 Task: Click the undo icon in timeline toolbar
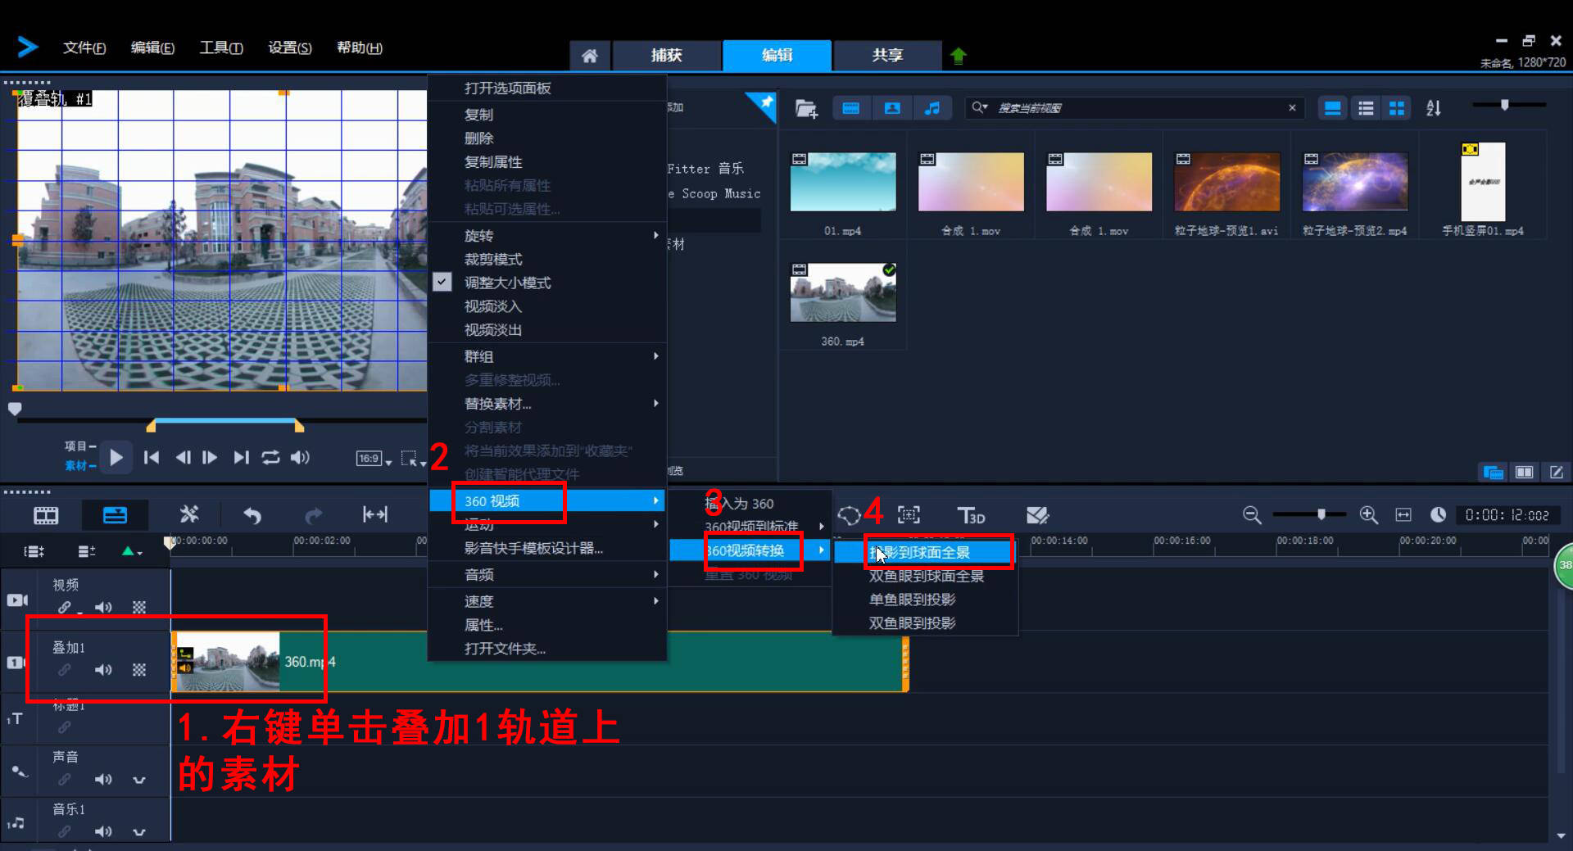(252, 515)
